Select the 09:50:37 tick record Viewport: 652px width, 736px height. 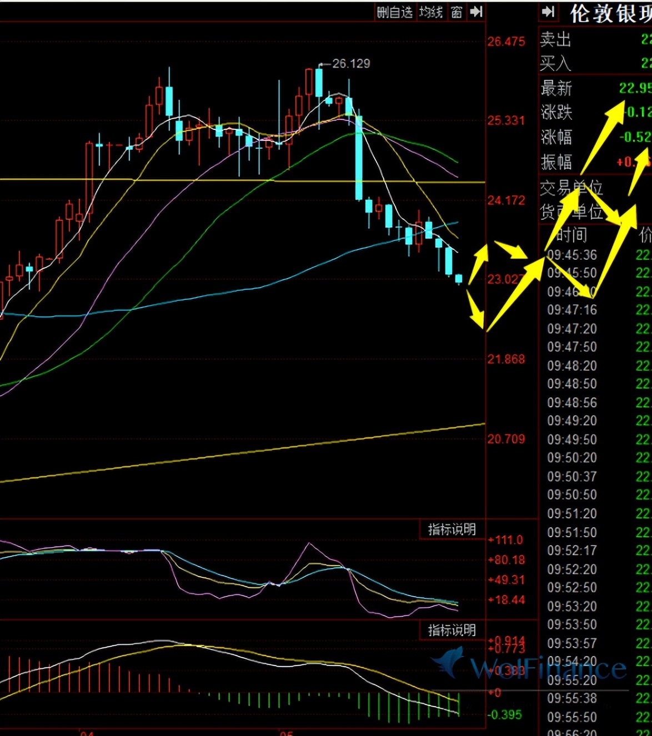pos(572,476)
